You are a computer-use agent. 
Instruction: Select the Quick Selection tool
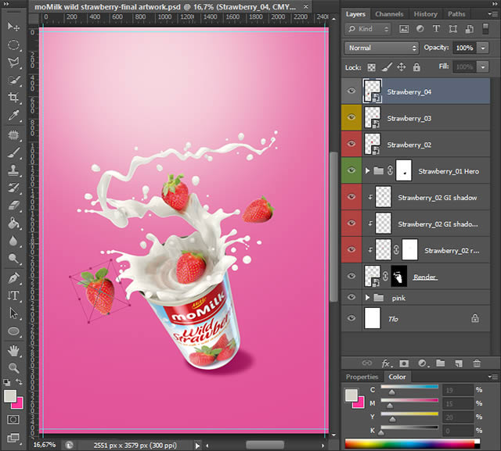pos(13,80)
